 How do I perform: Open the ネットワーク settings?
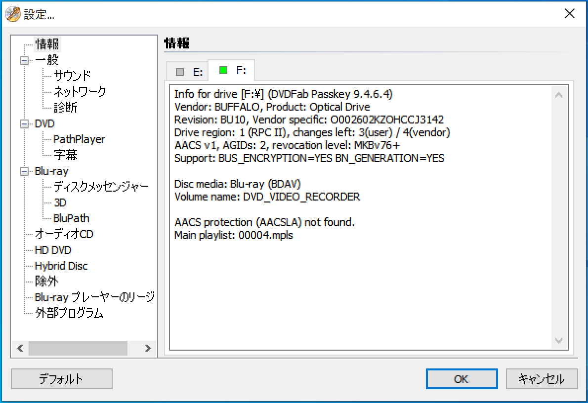click(x=80, y=91)
